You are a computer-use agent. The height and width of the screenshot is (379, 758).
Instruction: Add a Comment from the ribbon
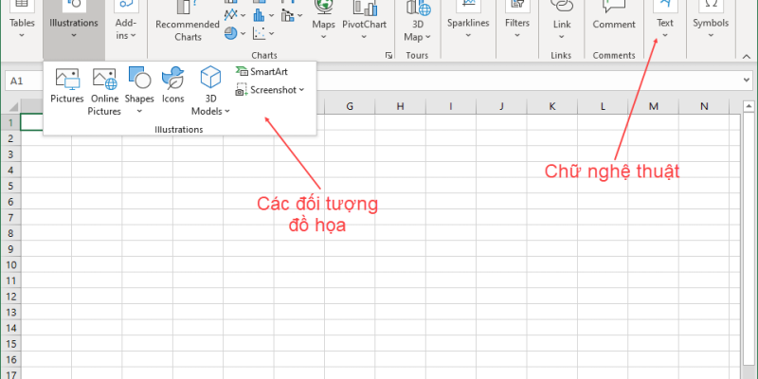pyautogui.click(x=614, y=17)
